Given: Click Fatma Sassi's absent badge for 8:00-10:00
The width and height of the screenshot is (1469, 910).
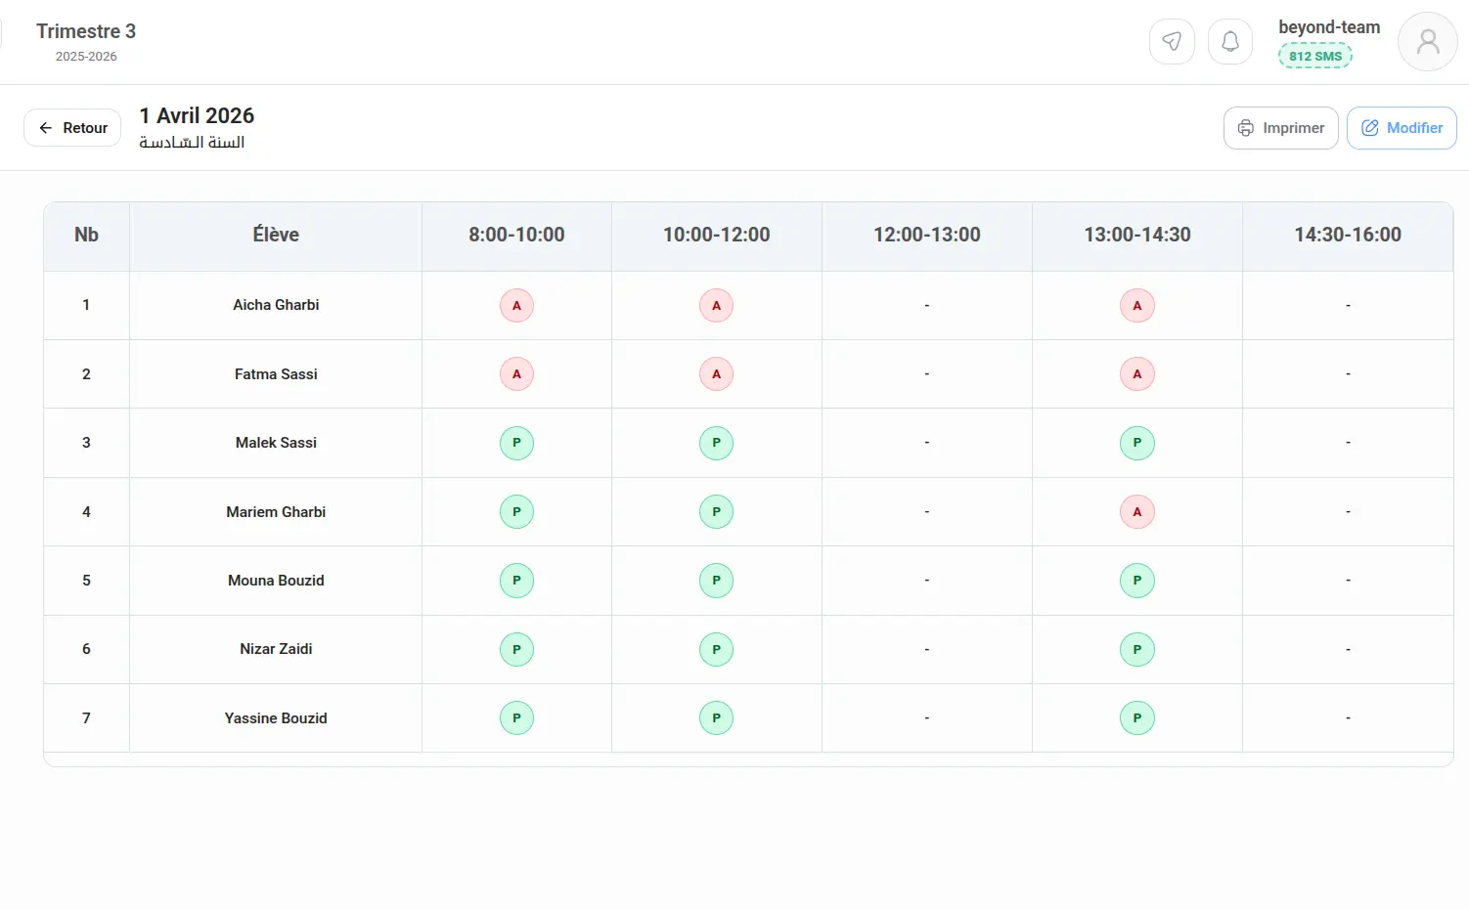Looking at the screenshot, I should tap(516, 374).
